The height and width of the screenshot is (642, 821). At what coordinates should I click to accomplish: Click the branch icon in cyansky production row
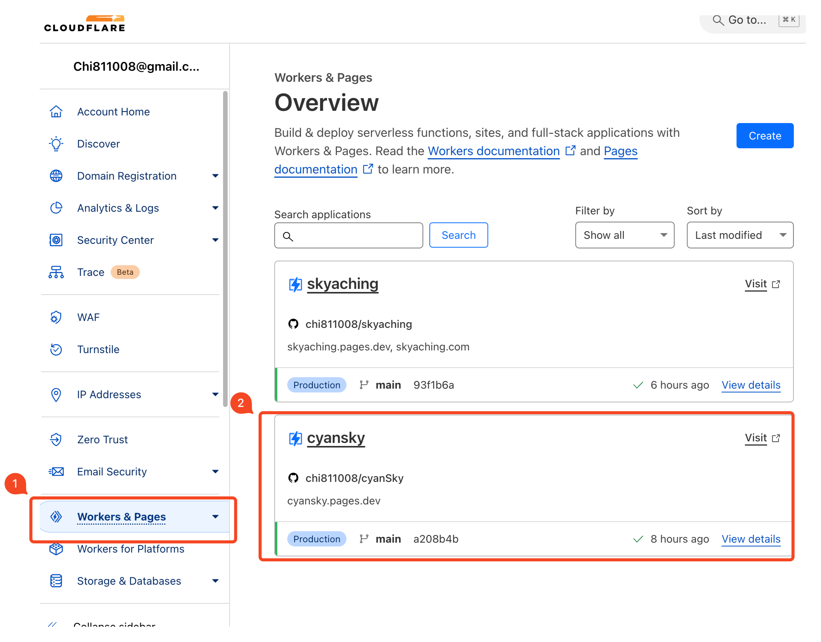click(364, 539)
